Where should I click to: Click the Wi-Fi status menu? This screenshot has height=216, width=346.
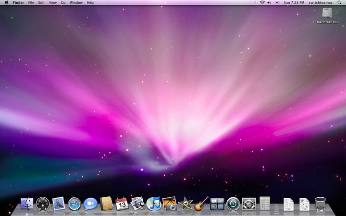click(x=262, y=3)
